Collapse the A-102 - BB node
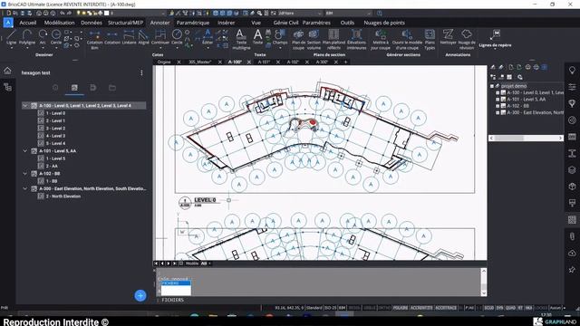The height and width of the screenshot is (326, 580). [x=25, y=173]
